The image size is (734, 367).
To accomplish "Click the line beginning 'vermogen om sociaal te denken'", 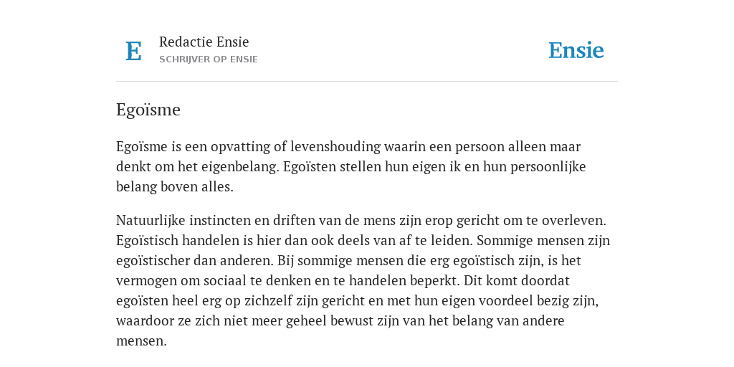I will click(343, 280).
